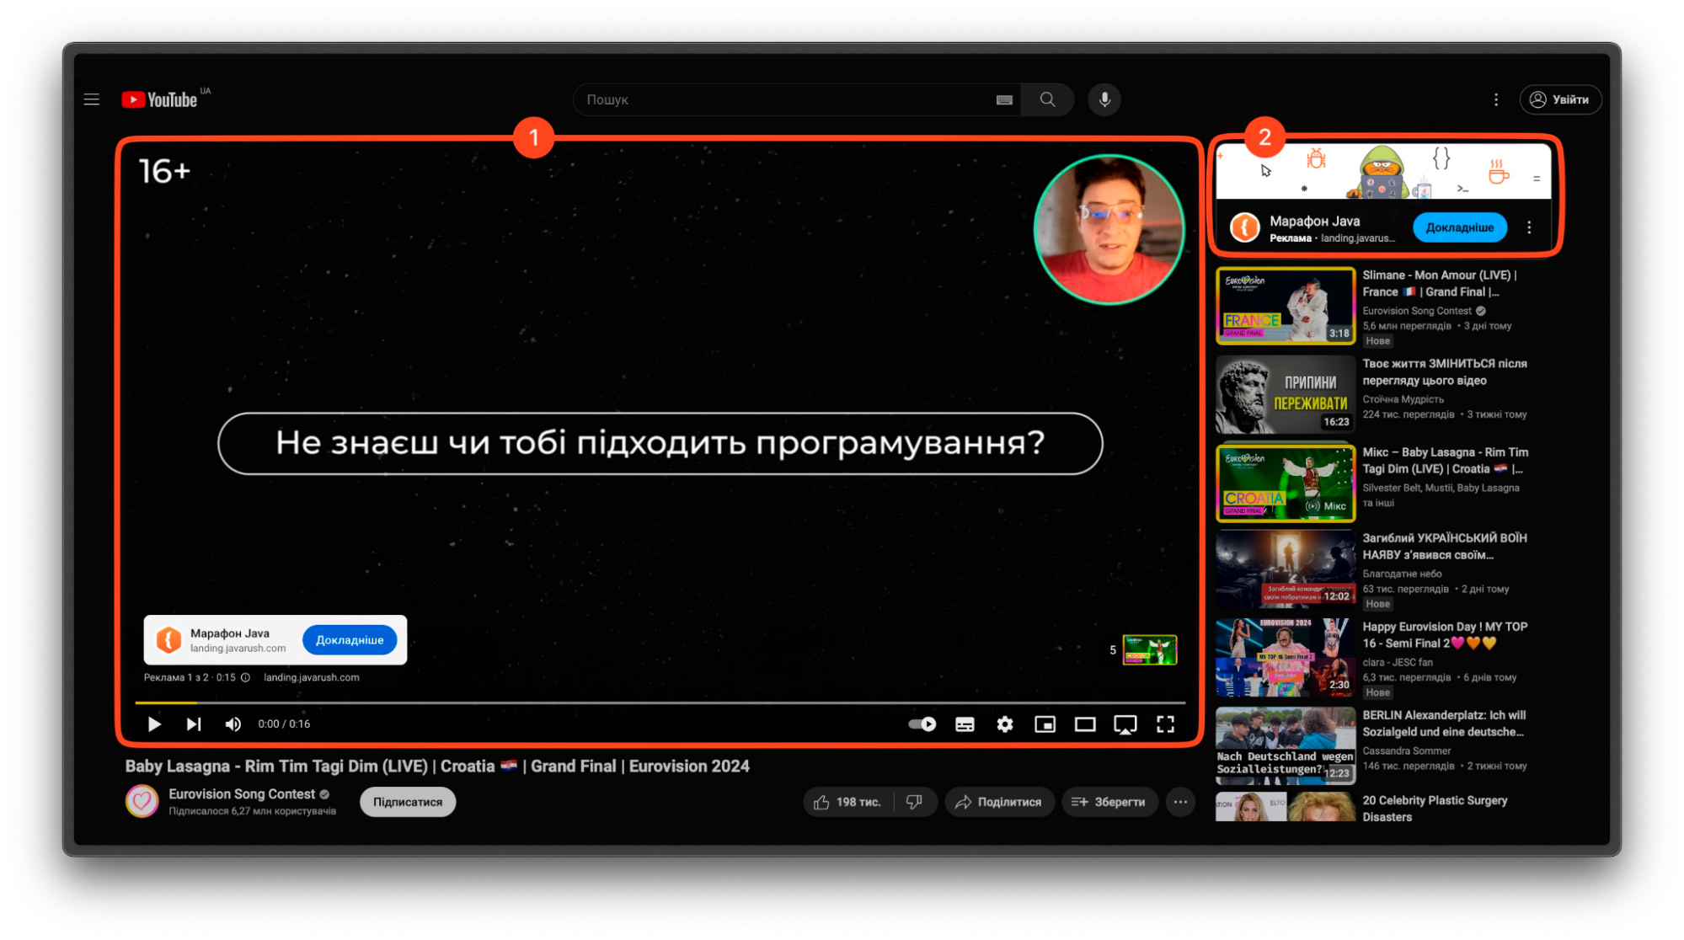Open landing.javarush.com link under the ad overlay
The image size is (1684, 940).
tap(312, 677)
